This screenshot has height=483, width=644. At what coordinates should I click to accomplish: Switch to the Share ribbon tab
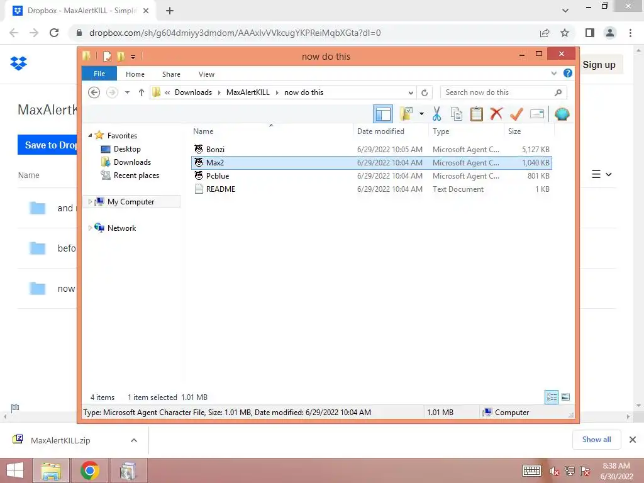pos(171,74)
